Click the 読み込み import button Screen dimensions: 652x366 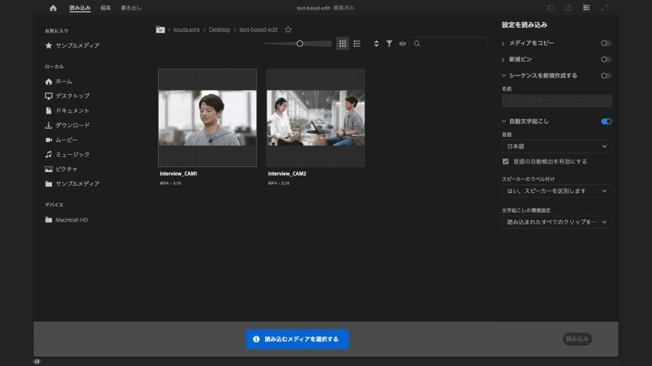pos(577,339)
